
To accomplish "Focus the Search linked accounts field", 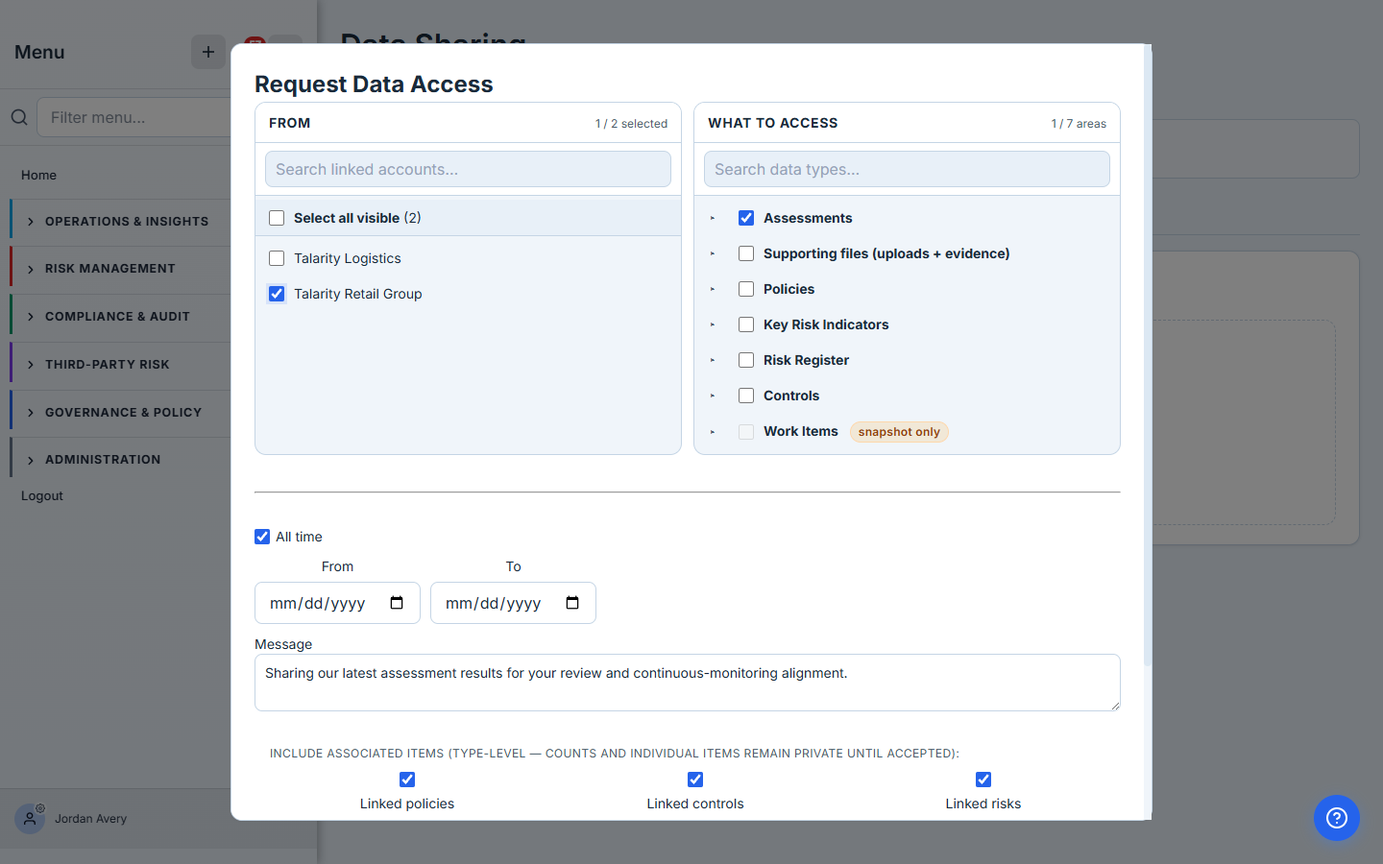I will [468, 169].
